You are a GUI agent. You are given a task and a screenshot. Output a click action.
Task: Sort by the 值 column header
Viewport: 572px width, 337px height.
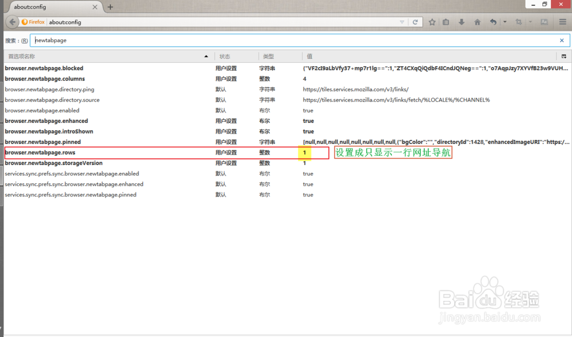(x=429, y=56)
